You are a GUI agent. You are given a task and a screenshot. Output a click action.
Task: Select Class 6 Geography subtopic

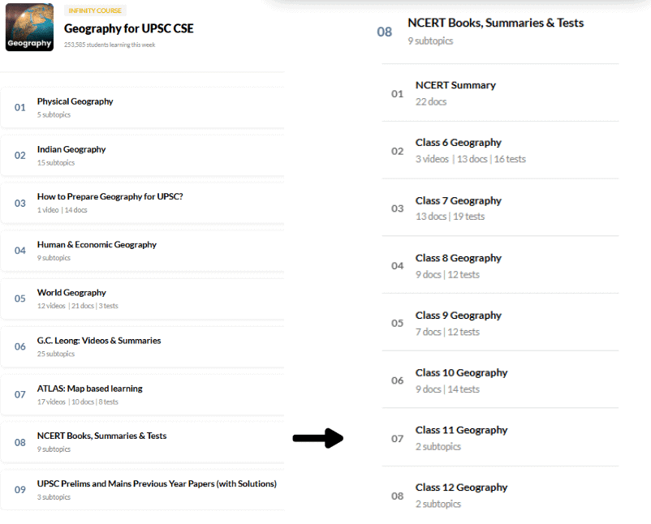[x=500, y=150]
